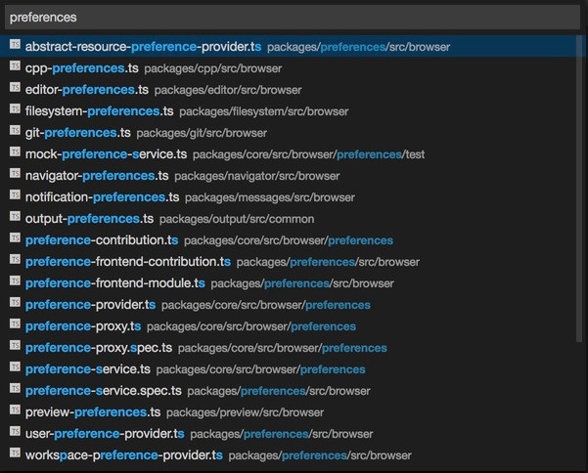Viewport: 588px width, 473px height.
Task: Click path packages/messages/src/browser
Action: 270,197
